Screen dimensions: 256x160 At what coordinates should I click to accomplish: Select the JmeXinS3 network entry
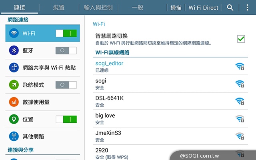pyautogui.click(x=171, y=136)
